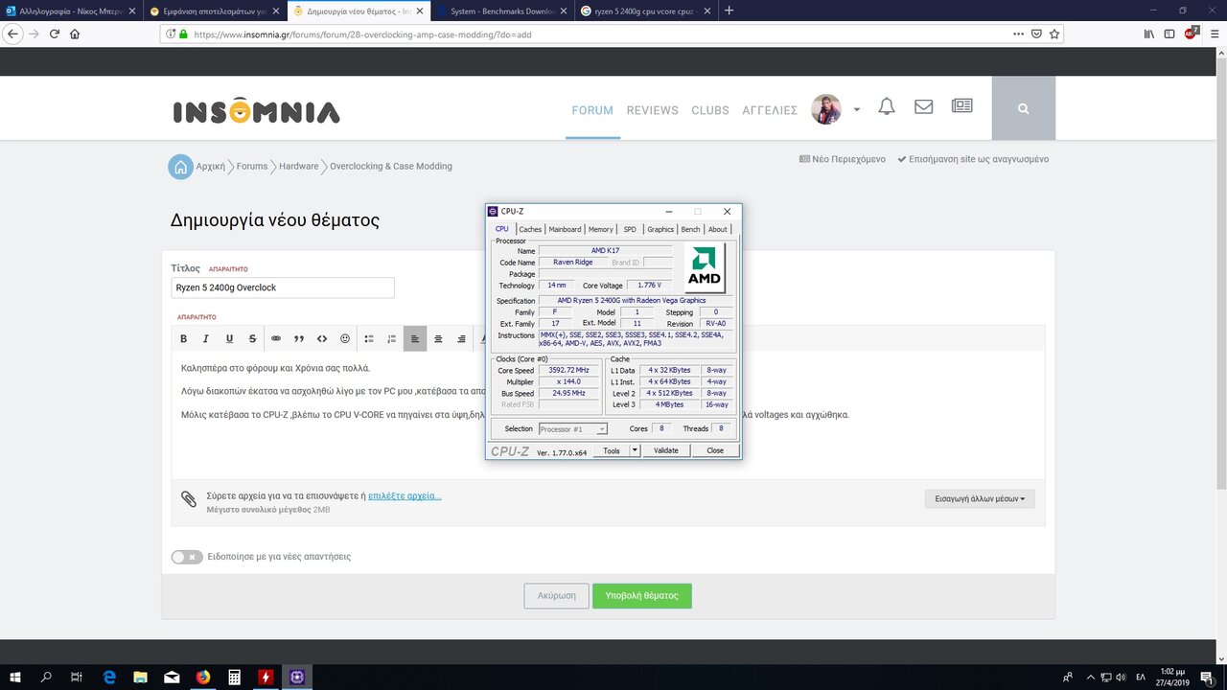Align text left in the editor

click(x=415, y=338)
